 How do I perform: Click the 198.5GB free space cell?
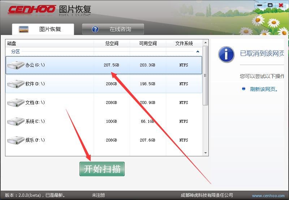[x=147, y=84]
